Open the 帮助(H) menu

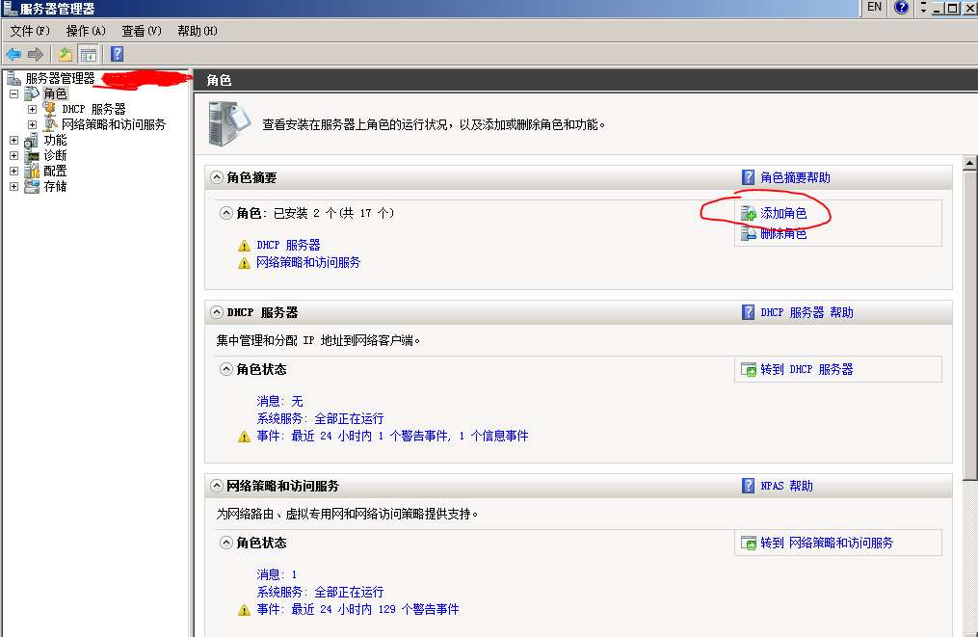tap(198, 31)
